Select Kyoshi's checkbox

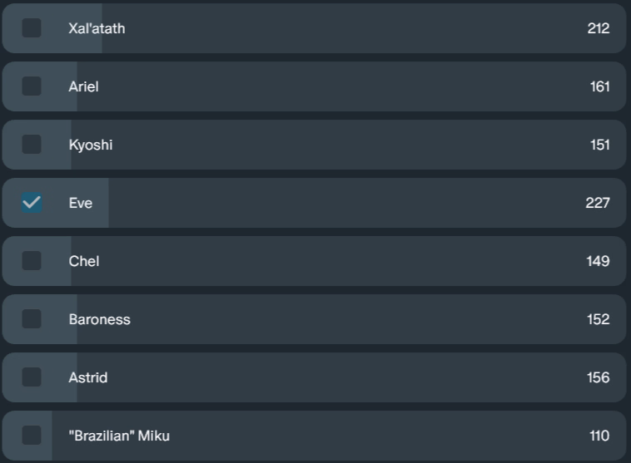(32, 145)
